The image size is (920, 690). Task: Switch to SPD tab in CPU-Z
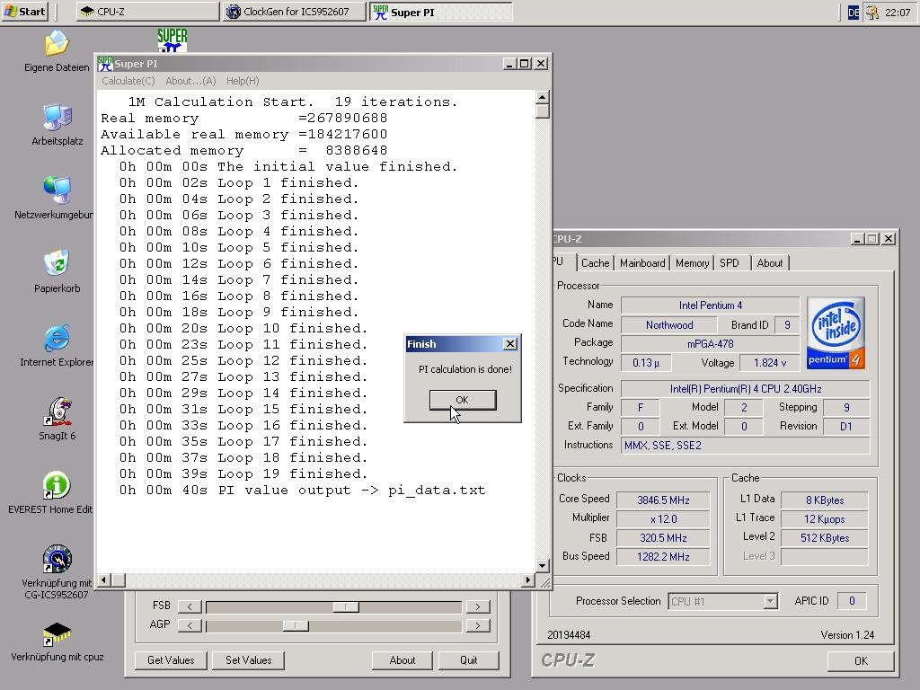tap(730, 263)
